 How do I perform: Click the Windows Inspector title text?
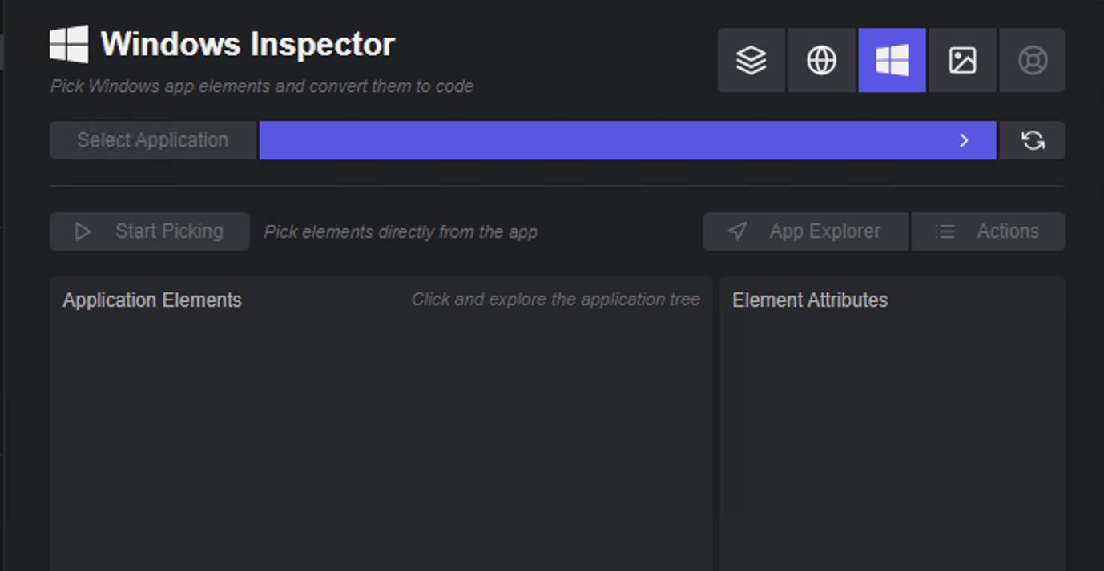click(x=248, y=44)
